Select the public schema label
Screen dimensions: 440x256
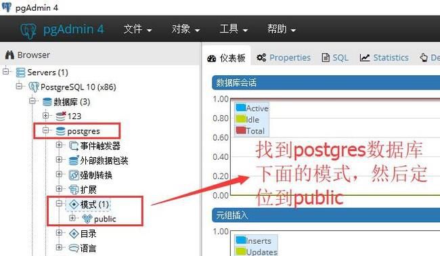(105, 219)
